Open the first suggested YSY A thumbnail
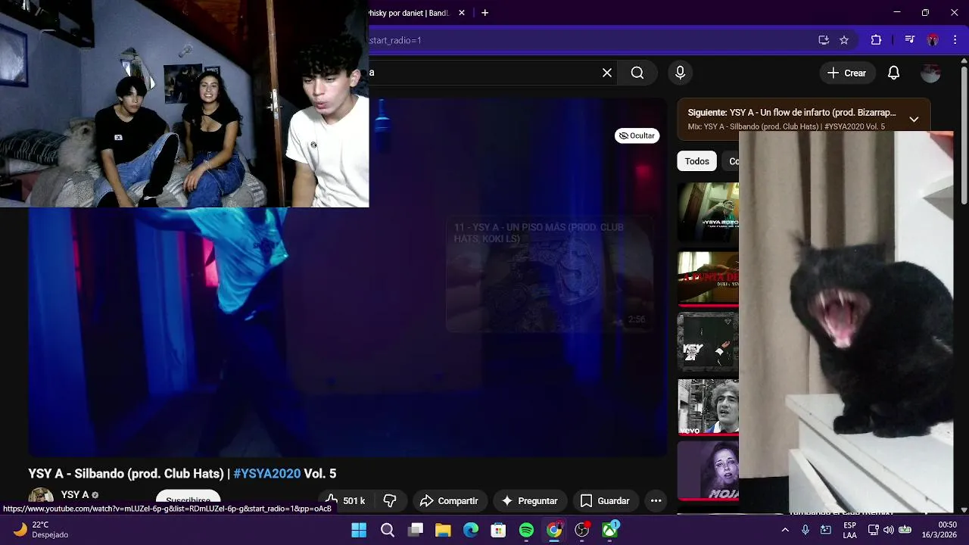Screen dimensions: 969x545 point(708,211)
